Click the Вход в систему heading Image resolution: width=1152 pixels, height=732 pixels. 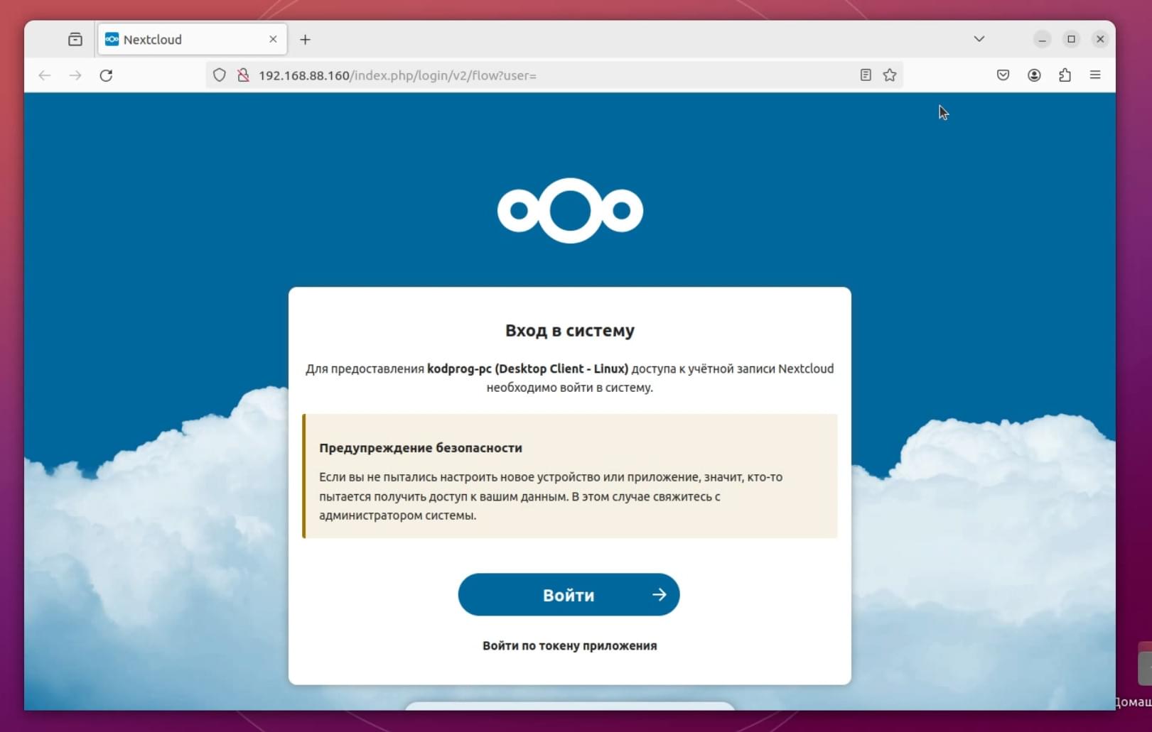pyautogui.click(x=570, y=330)
